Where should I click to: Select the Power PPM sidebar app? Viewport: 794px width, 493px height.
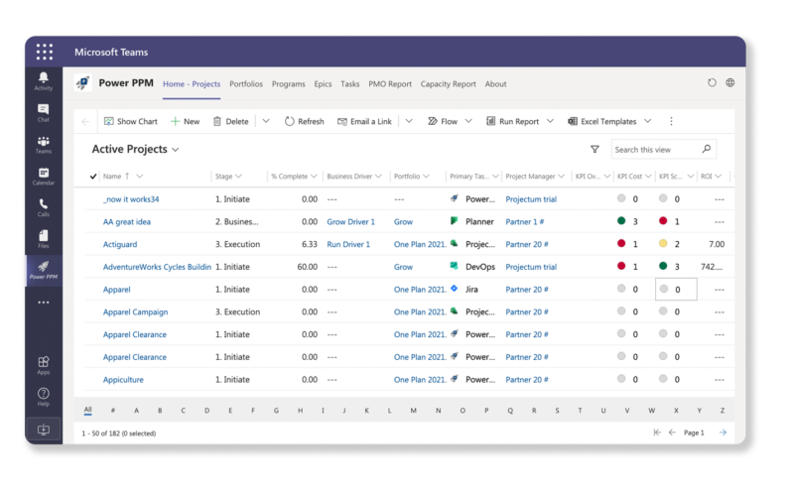click(x=44, y=270)
